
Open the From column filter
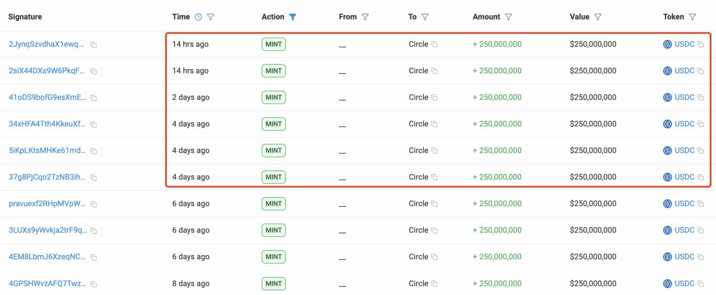[x=365, y=17]
